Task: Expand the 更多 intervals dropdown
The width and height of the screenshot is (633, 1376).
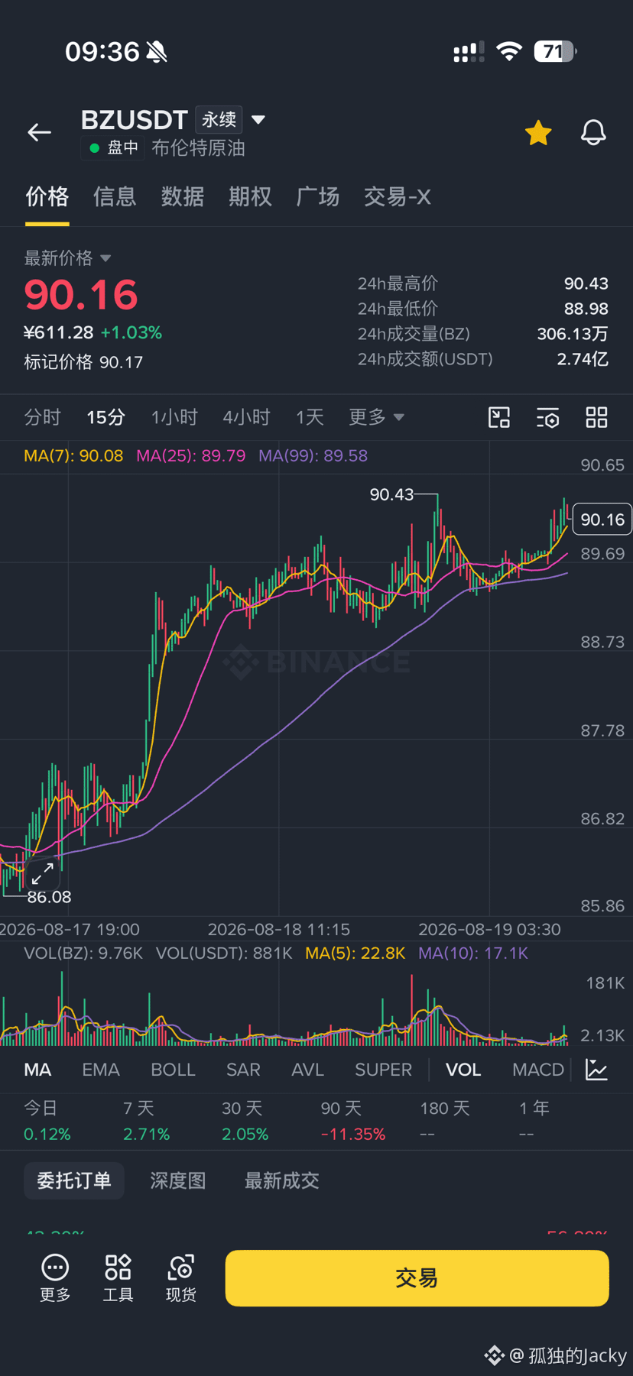Action: coord(376,417)
